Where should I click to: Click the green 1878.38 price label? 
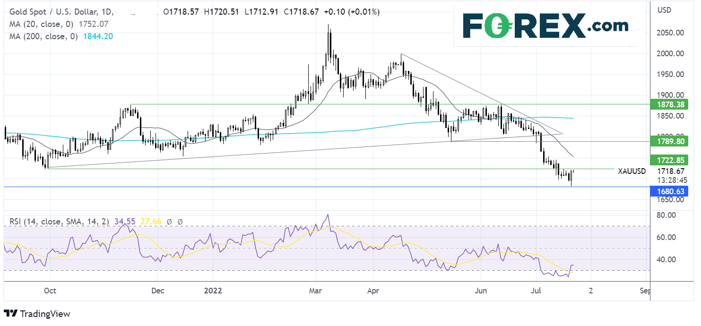(668, 104)
